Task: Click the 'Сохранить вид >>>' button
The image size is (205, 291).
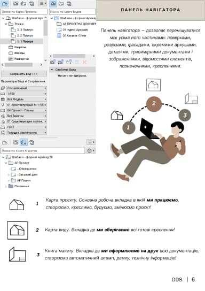Action: pos(24,74)
